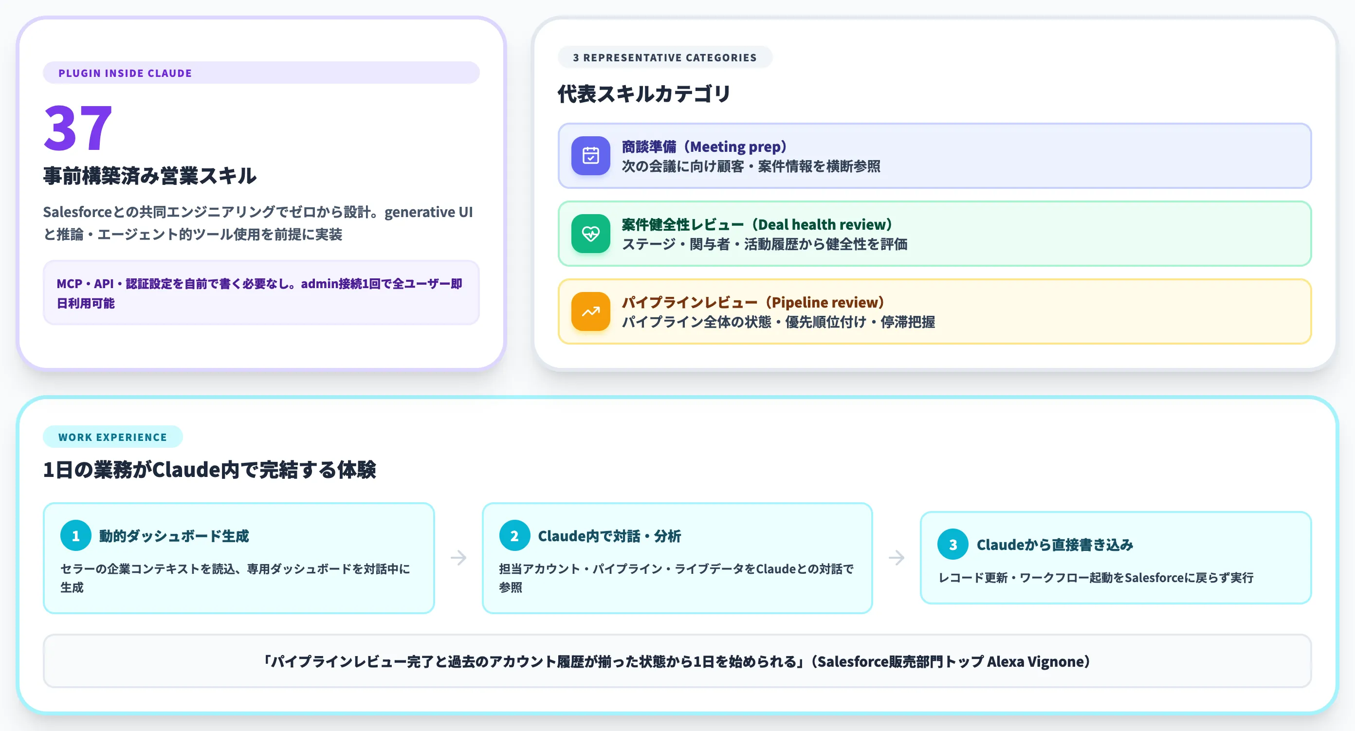Click the large purple 37 number
Image resolution: width=1355 pixels, height=731 pixels.
78,128
